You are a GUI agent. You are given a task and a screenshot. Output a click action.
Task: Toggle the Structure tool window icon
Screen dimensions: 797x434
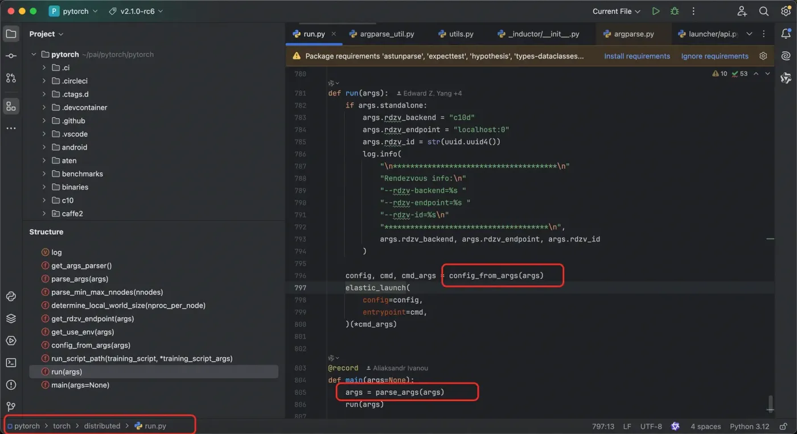click(x=11, y=106)
